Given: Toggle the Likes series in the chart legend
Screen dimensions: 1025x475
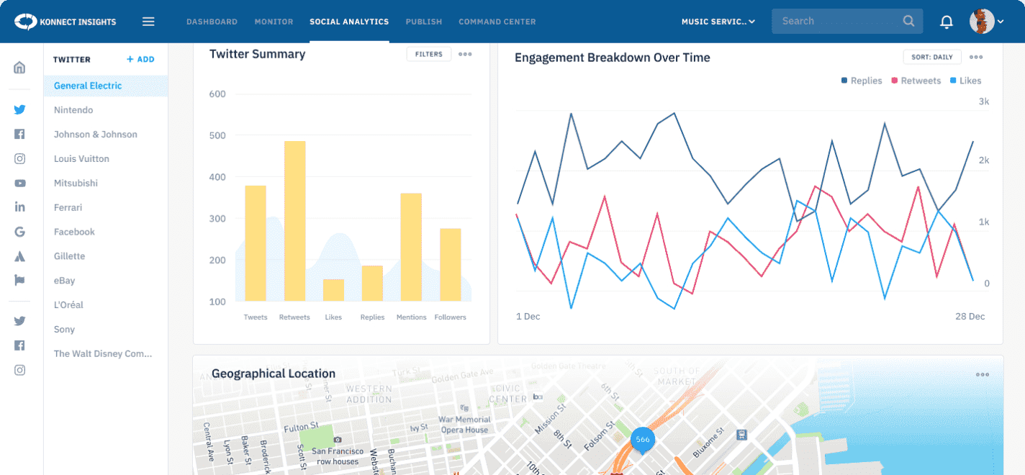Looking at the screenshot, I should [965, 81].
